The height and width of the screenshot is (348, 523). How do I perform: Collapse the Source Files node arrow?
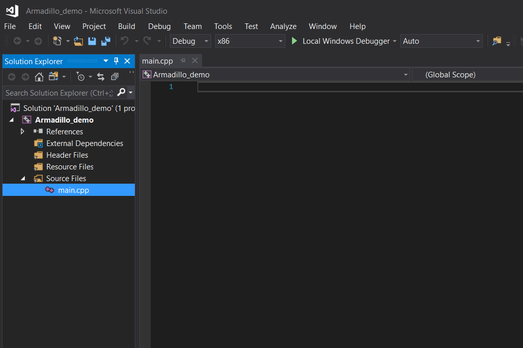point(23,179)
